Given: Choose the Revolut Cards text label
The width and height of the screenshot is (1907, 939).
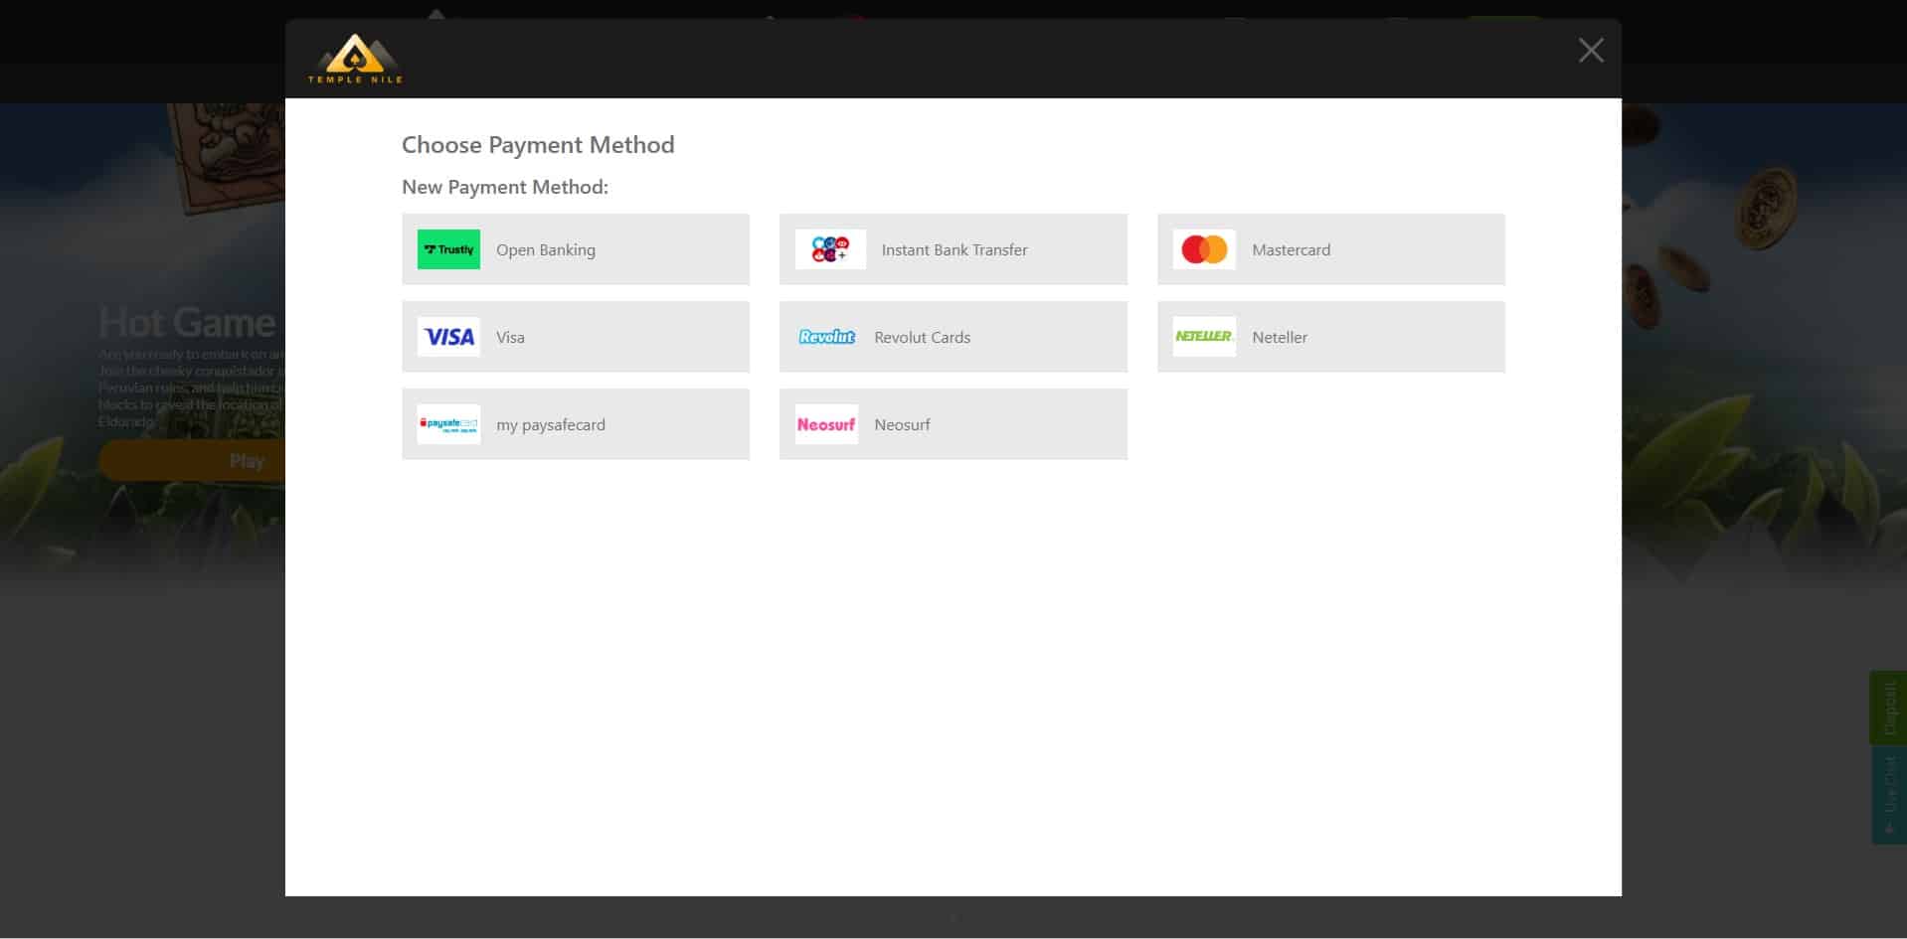Looking at the screenshot, I should click(922, 338).
